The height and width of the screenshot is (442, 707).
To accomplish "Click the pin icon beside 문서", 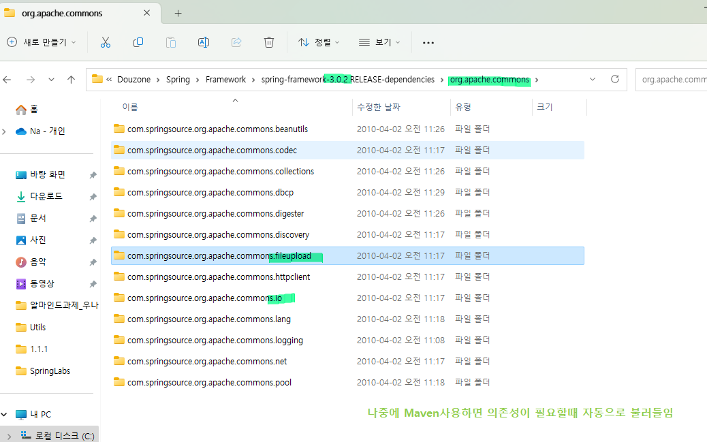I will 93,219.
